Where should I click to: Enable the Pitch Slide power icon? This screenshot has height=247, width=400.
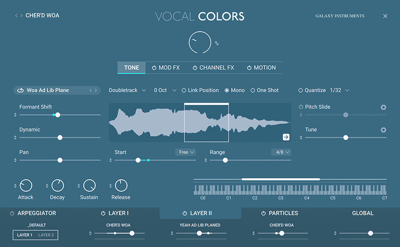point(301,106)
